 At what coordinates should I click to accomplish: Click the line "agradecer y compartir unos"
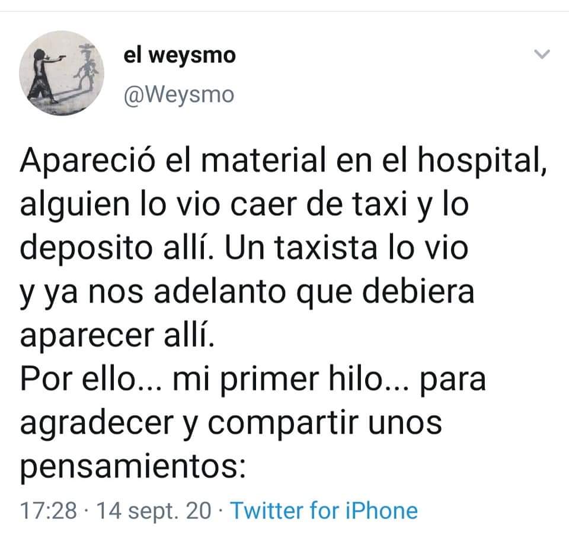pyautogui.click(x=231, y=423)
